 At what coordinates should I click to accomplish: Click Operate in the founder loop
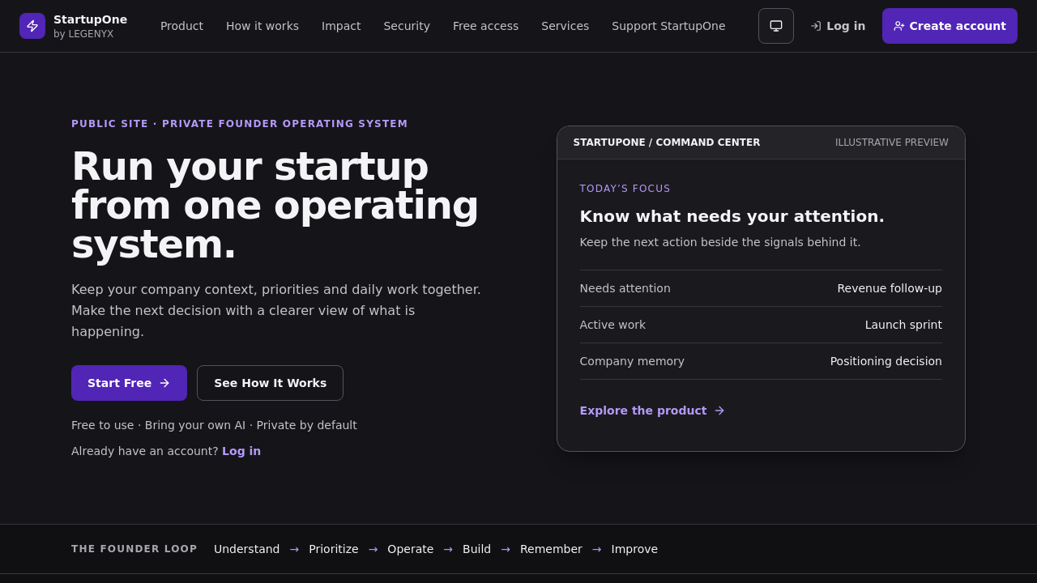pyautogui.click(x=410, y=549)
